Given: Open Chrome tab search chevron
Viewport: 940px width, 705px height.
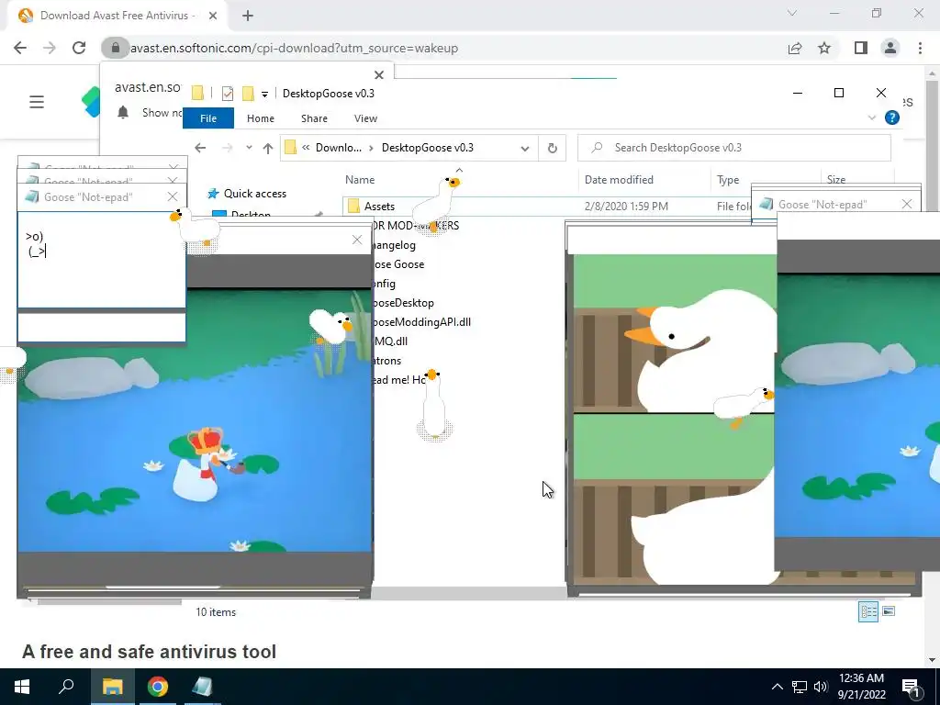Looking at the screenshot, I should [x=792, y=13].
